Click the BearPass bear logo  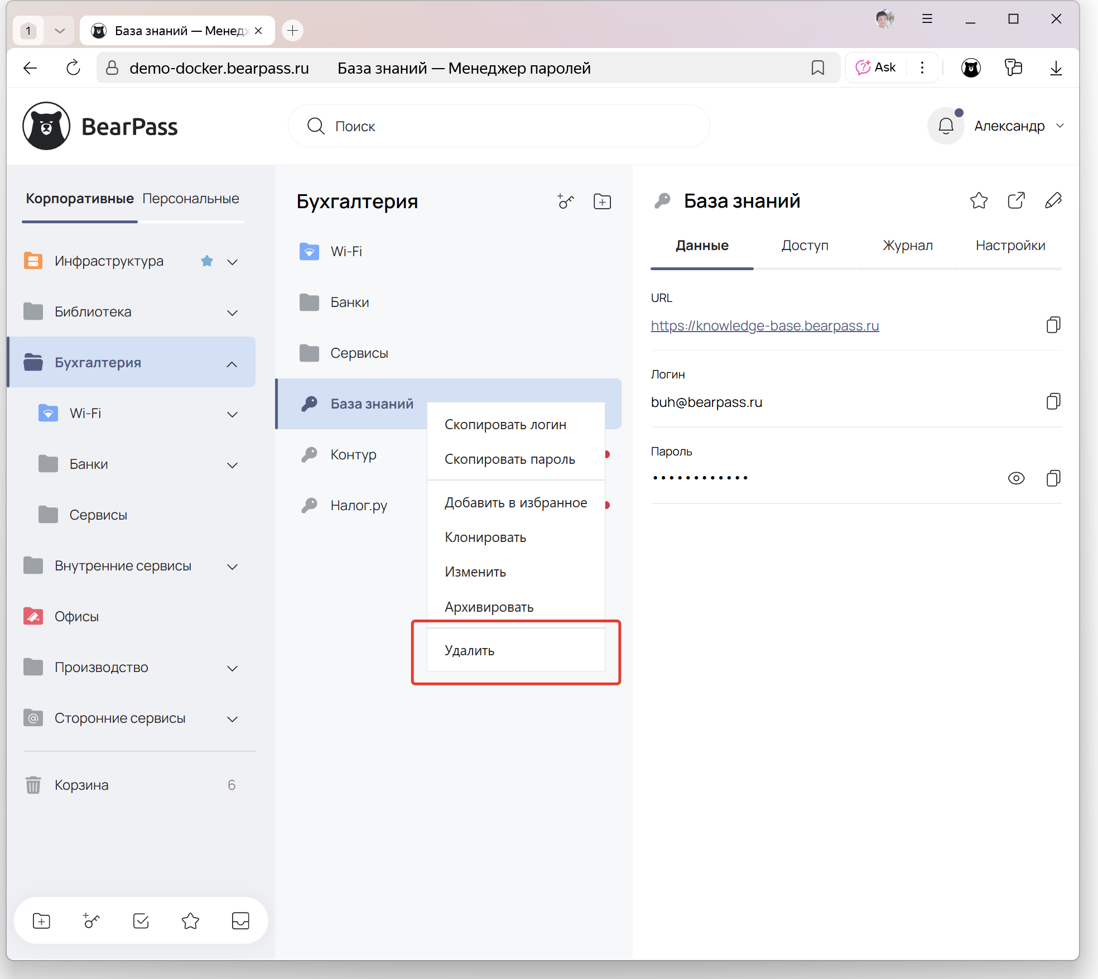pos(46,126)
